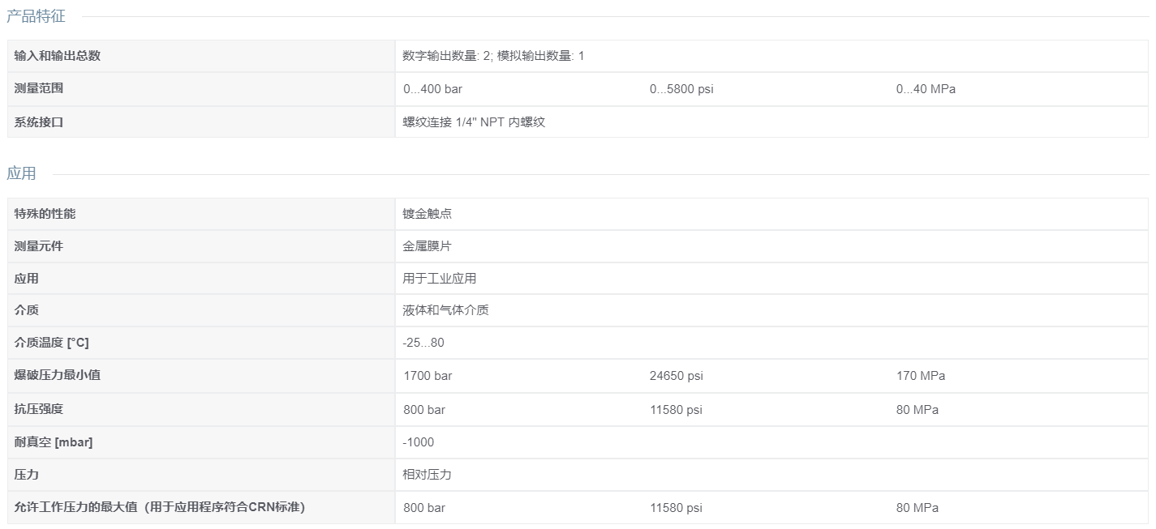Viewport: 1156px width, 529px height.
Task: Click 80 MPa in the 允许工作压力的最大值 row
Action: [x=917, y=508]
